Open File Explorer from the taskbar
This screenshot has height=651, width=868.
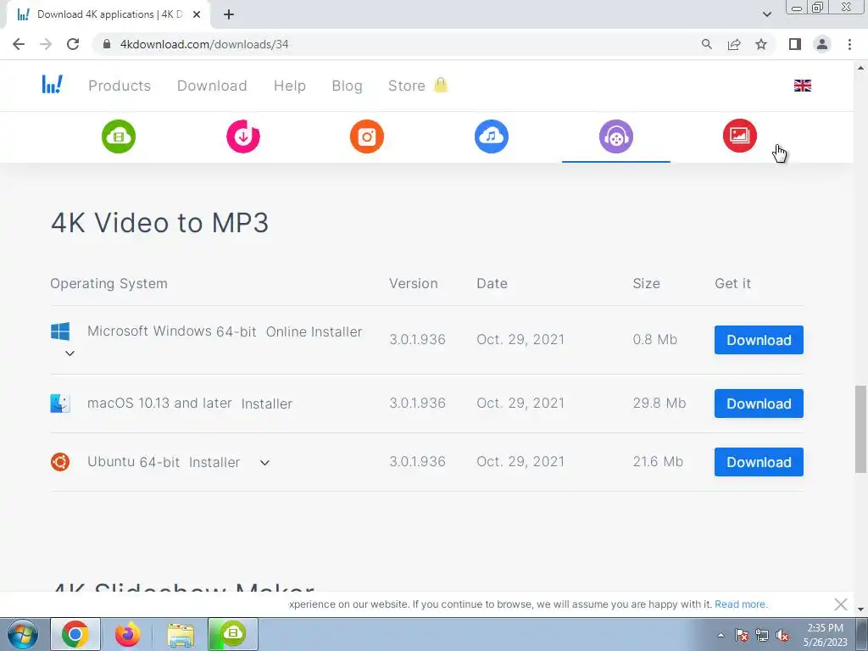(181, 634)
